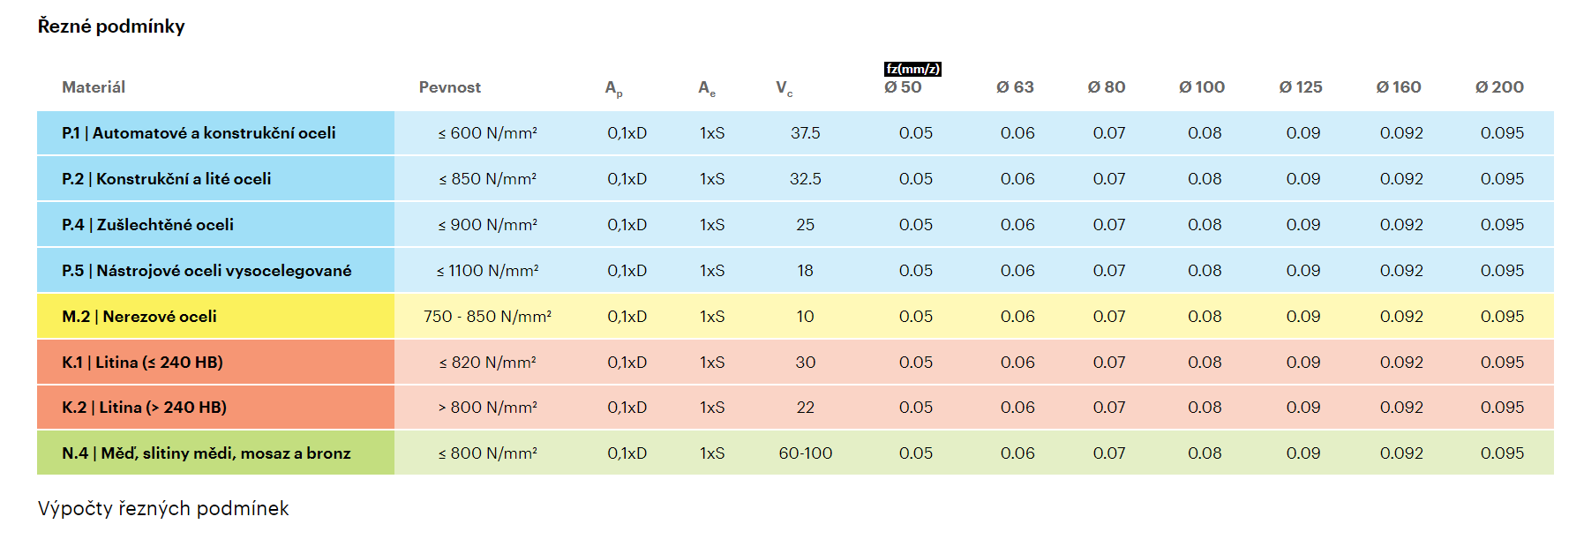Click the "Materiál" column header
The height and width of the screenshot is (539, 1569).
[x=94, y=87]
